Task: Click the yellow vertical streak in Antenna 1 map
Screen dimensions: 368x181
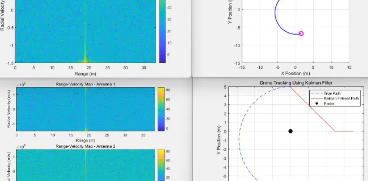Action: (86, 109)
